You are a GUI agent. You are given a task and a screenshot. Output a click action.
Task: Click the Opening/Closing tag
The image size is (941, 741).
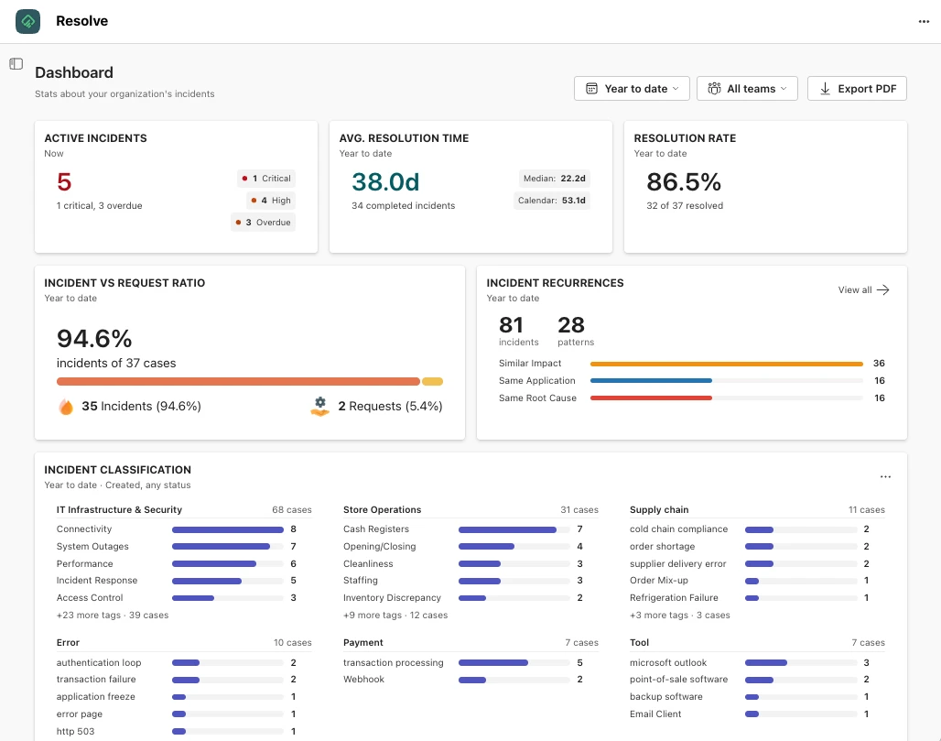(x=379, y=547)
